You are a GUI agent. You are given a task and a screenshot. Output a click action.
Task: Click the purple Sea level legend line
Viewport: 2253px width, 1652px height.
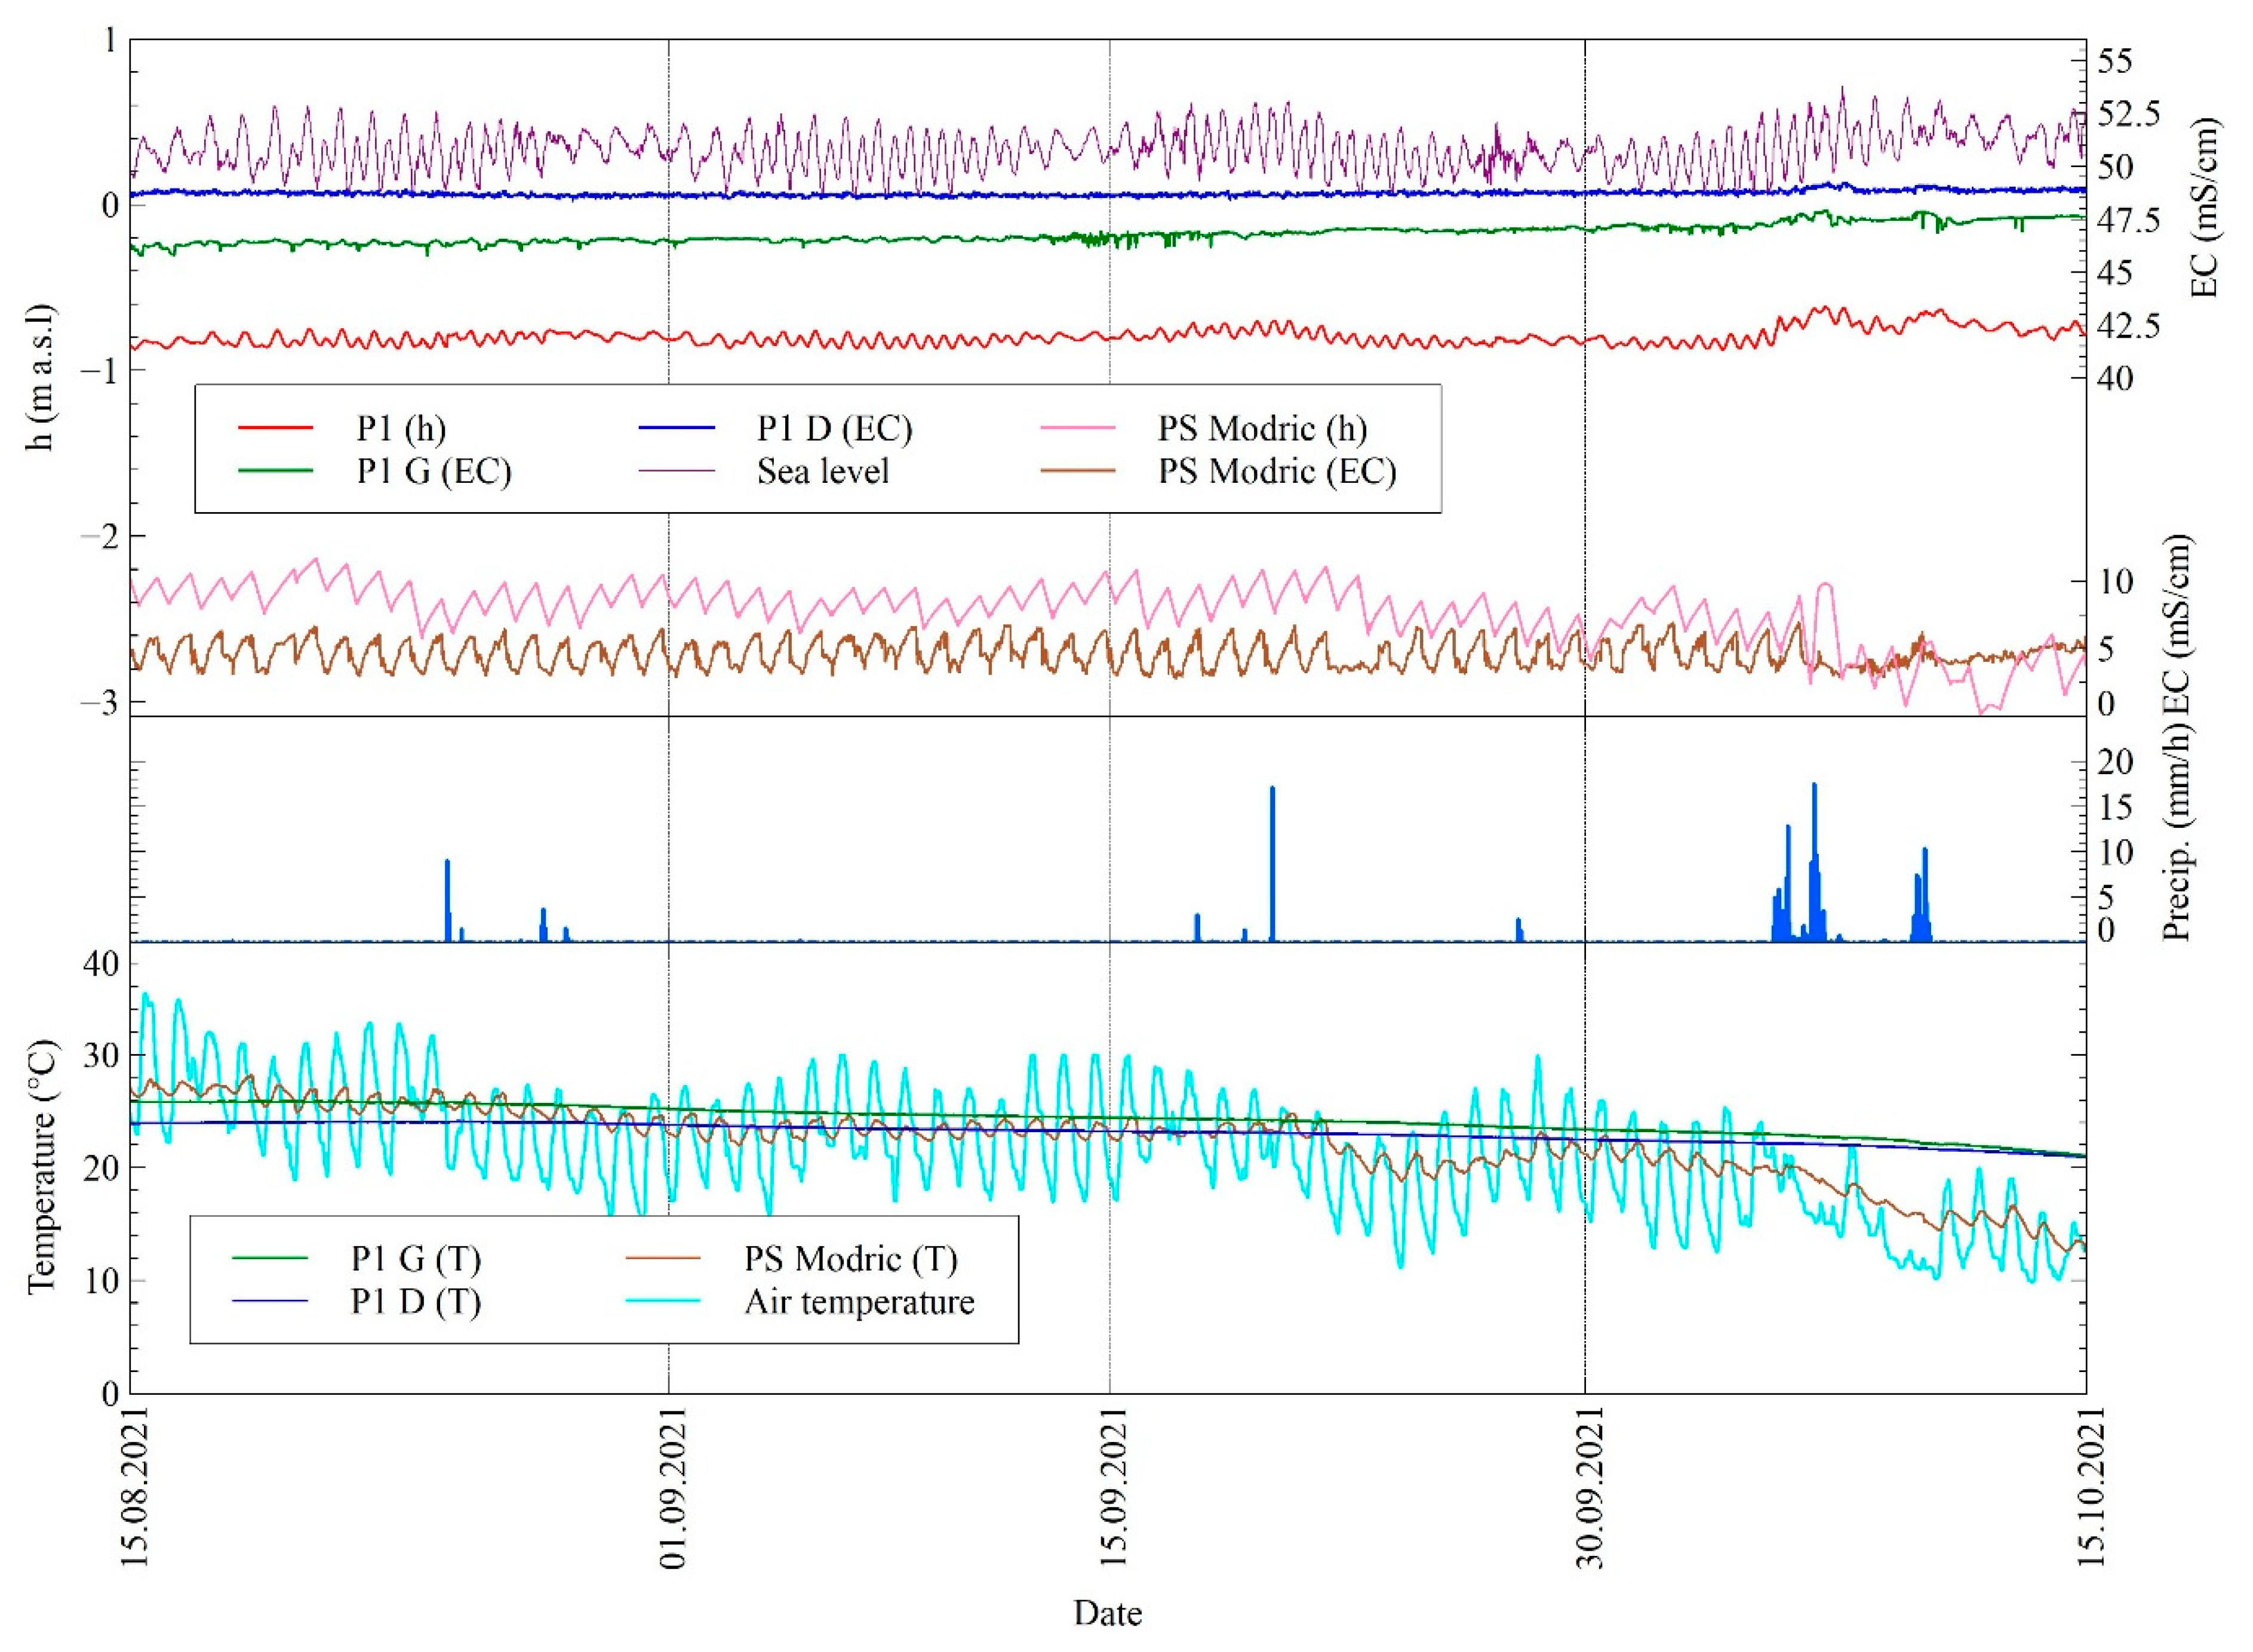677,471
